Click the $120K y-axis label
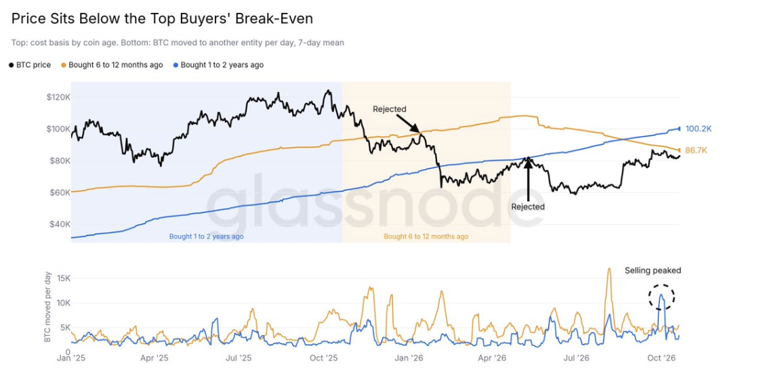This screenshot has width=761, height=388. click(x=58, y=97)
